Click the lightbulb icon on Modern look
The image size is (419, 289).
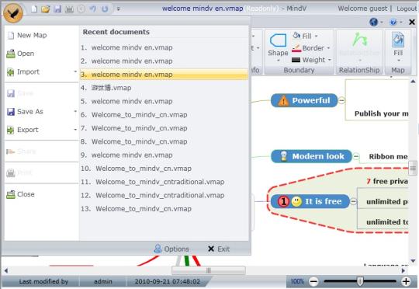283,156
